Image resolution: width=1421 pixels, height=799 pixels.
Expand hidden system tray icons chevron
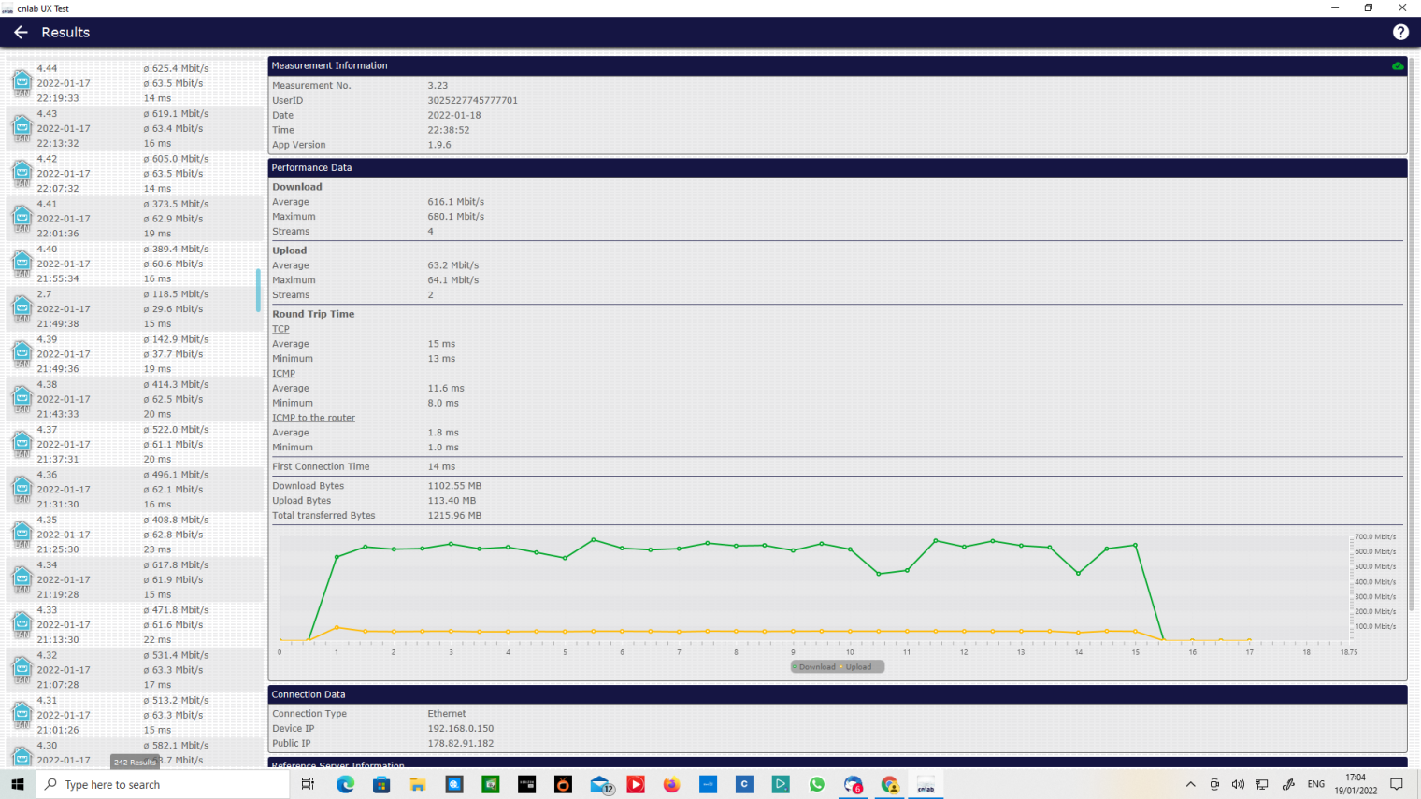(1190, 784)
